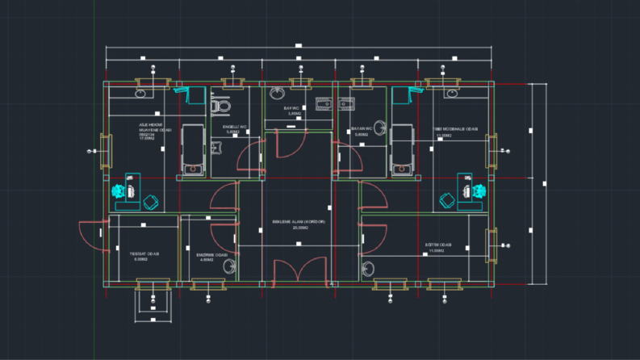Select the EĞİTİM ODASI room label
This screenshot has width=640, height=360.
point(438,245)
